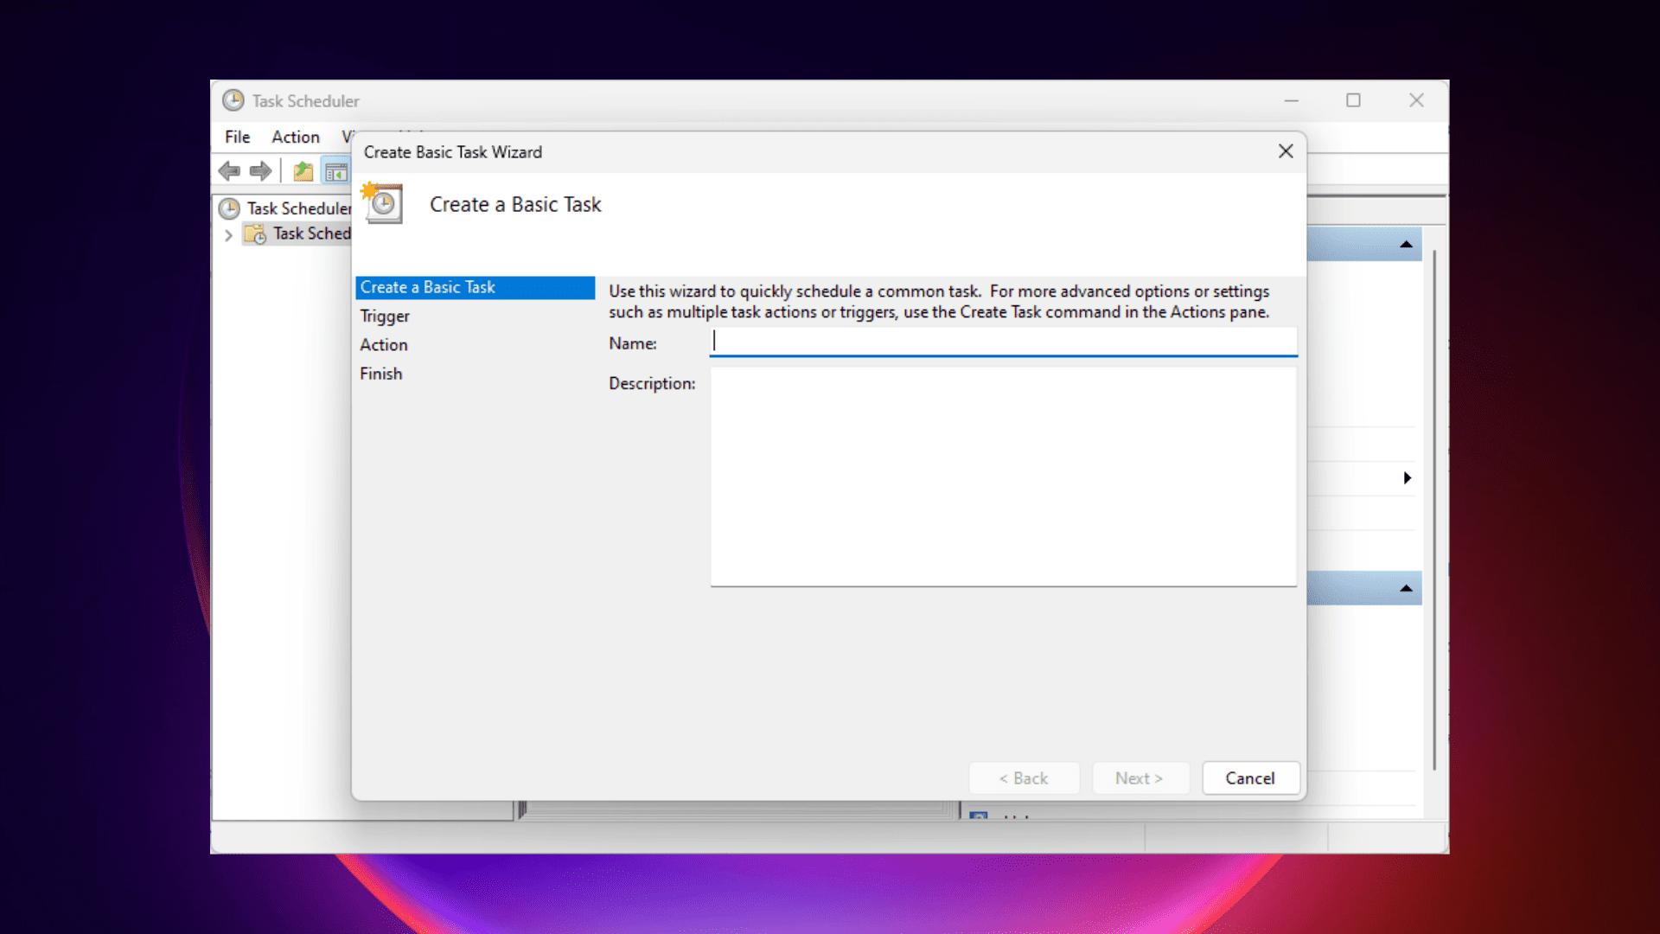Click the Next > button
The height and width of the screenshot is (934, 1660).
1140,778
